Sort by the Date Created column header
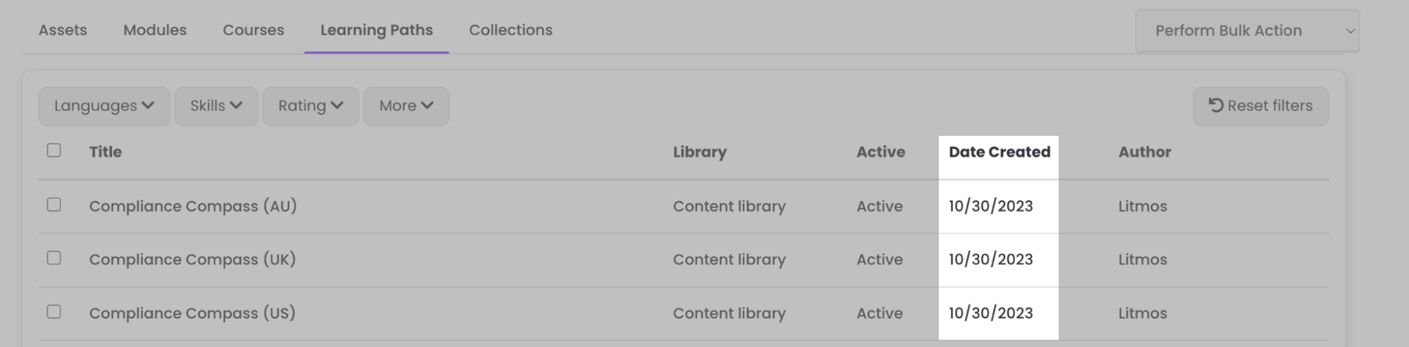Image resolution: width=1409 pixels, height=347 pixels. point(999,152)
